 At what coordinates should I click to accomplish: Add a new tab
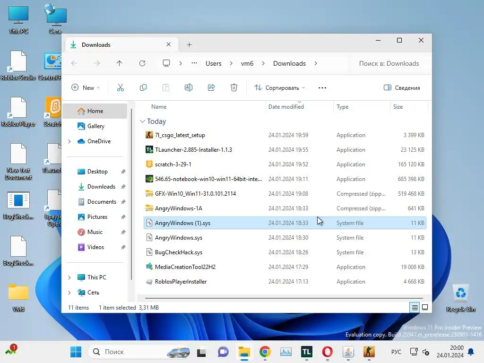point(189,45)
